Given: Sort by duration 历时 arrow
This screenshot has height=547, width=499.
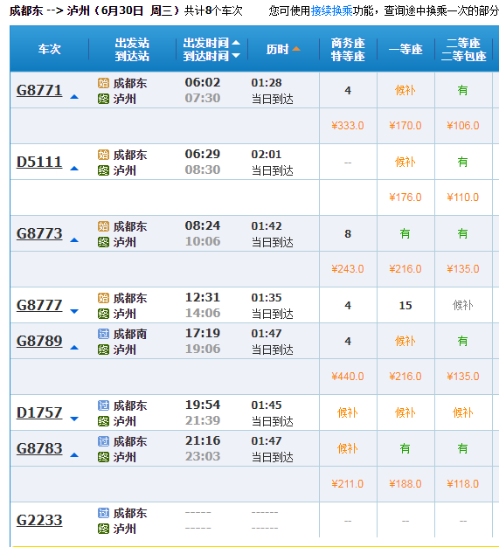Looking at the screenshot, I should point(296,49).
